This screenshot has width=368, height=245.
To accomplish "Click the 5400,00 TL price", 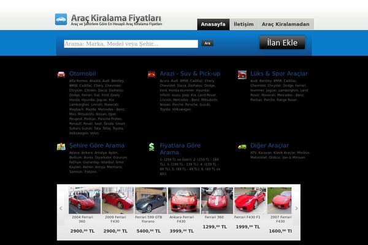I will coord(148,231).
